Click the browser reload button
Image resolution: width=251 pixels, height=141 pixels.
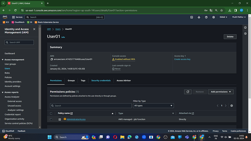pos(15,10)
